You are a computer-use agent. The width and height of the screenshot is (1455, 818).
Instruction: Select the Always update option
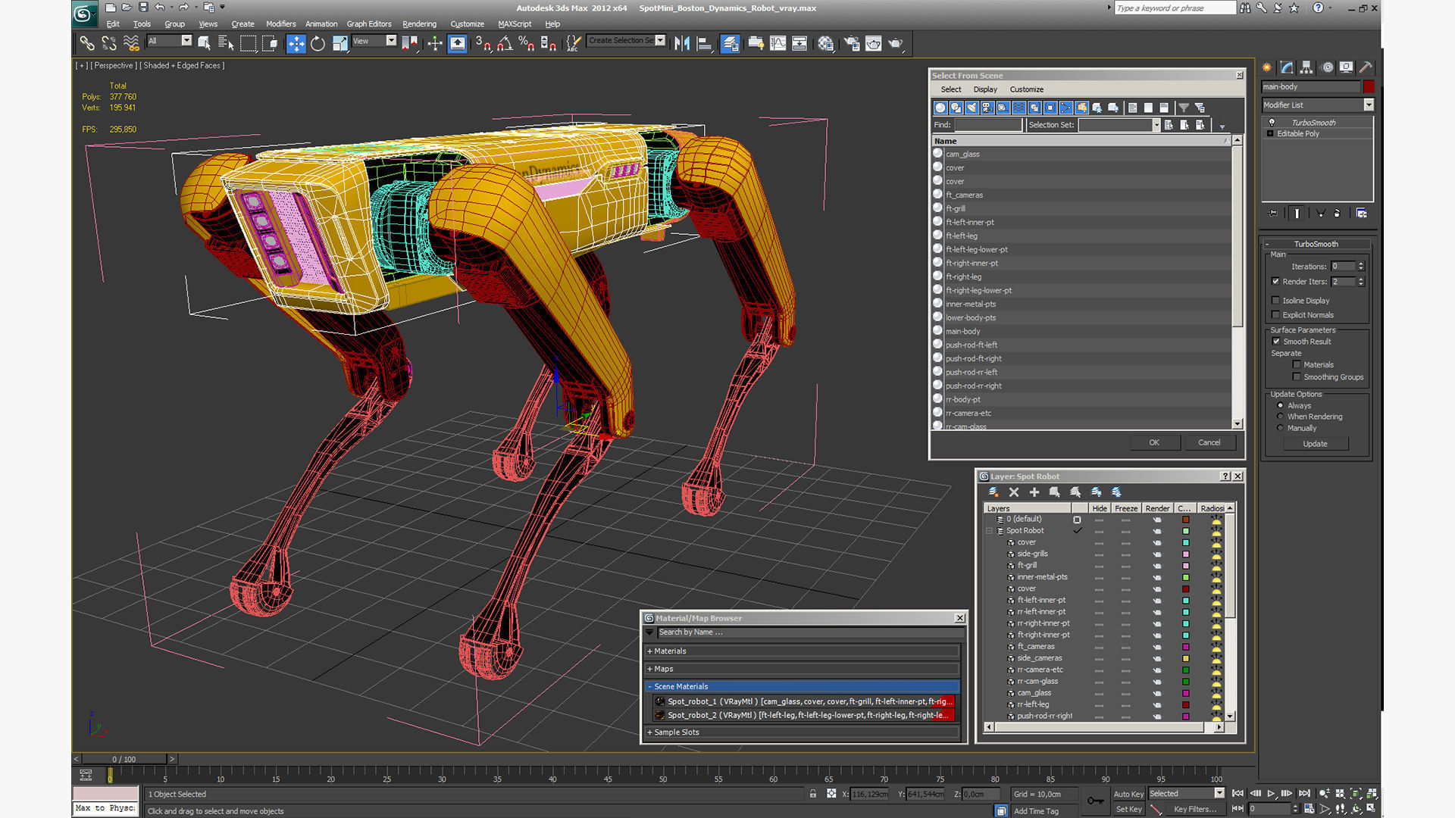click(x=1281, y=405)
